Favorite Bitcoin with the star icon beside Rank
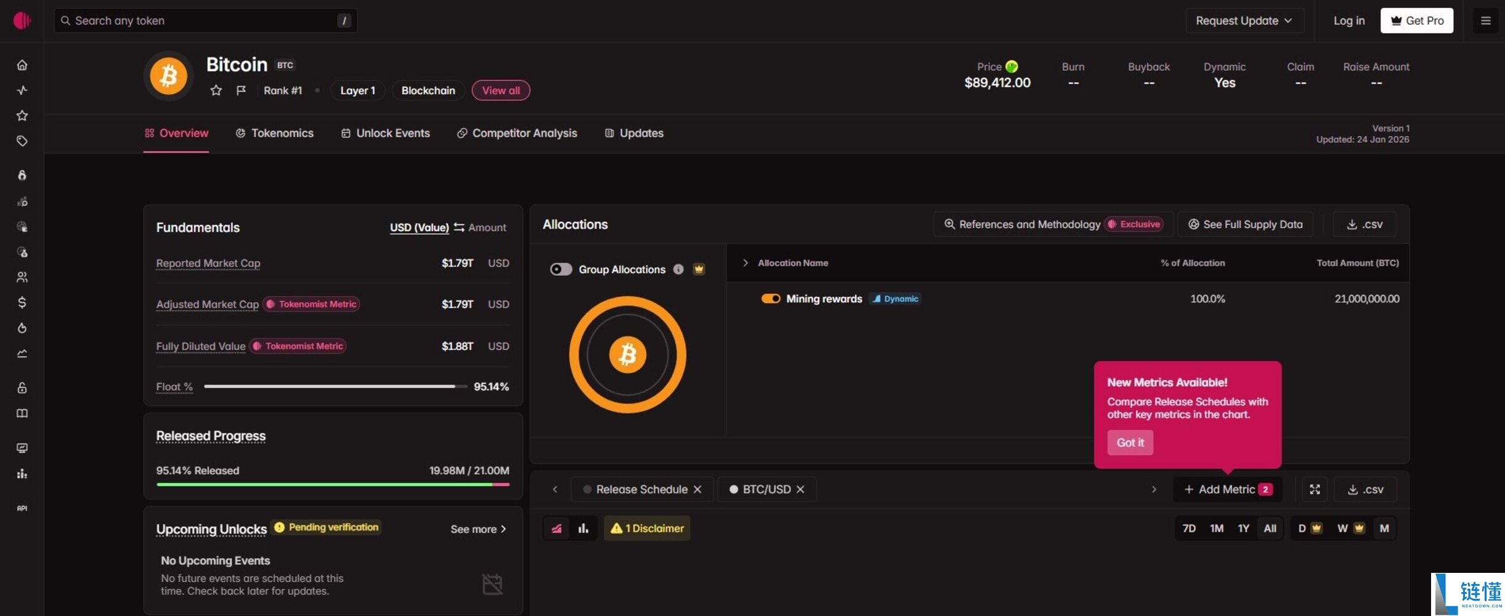The image size is (1505, 616). pyautogui.click(x=216, y=91)
